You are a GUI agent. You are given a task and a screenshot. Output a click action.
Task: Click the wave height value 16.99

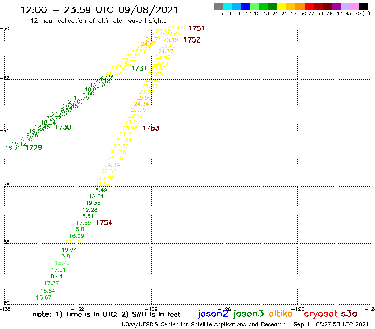coord(77,236)
